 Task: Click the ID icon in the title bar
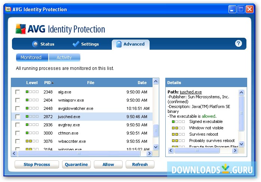point(8,9)
